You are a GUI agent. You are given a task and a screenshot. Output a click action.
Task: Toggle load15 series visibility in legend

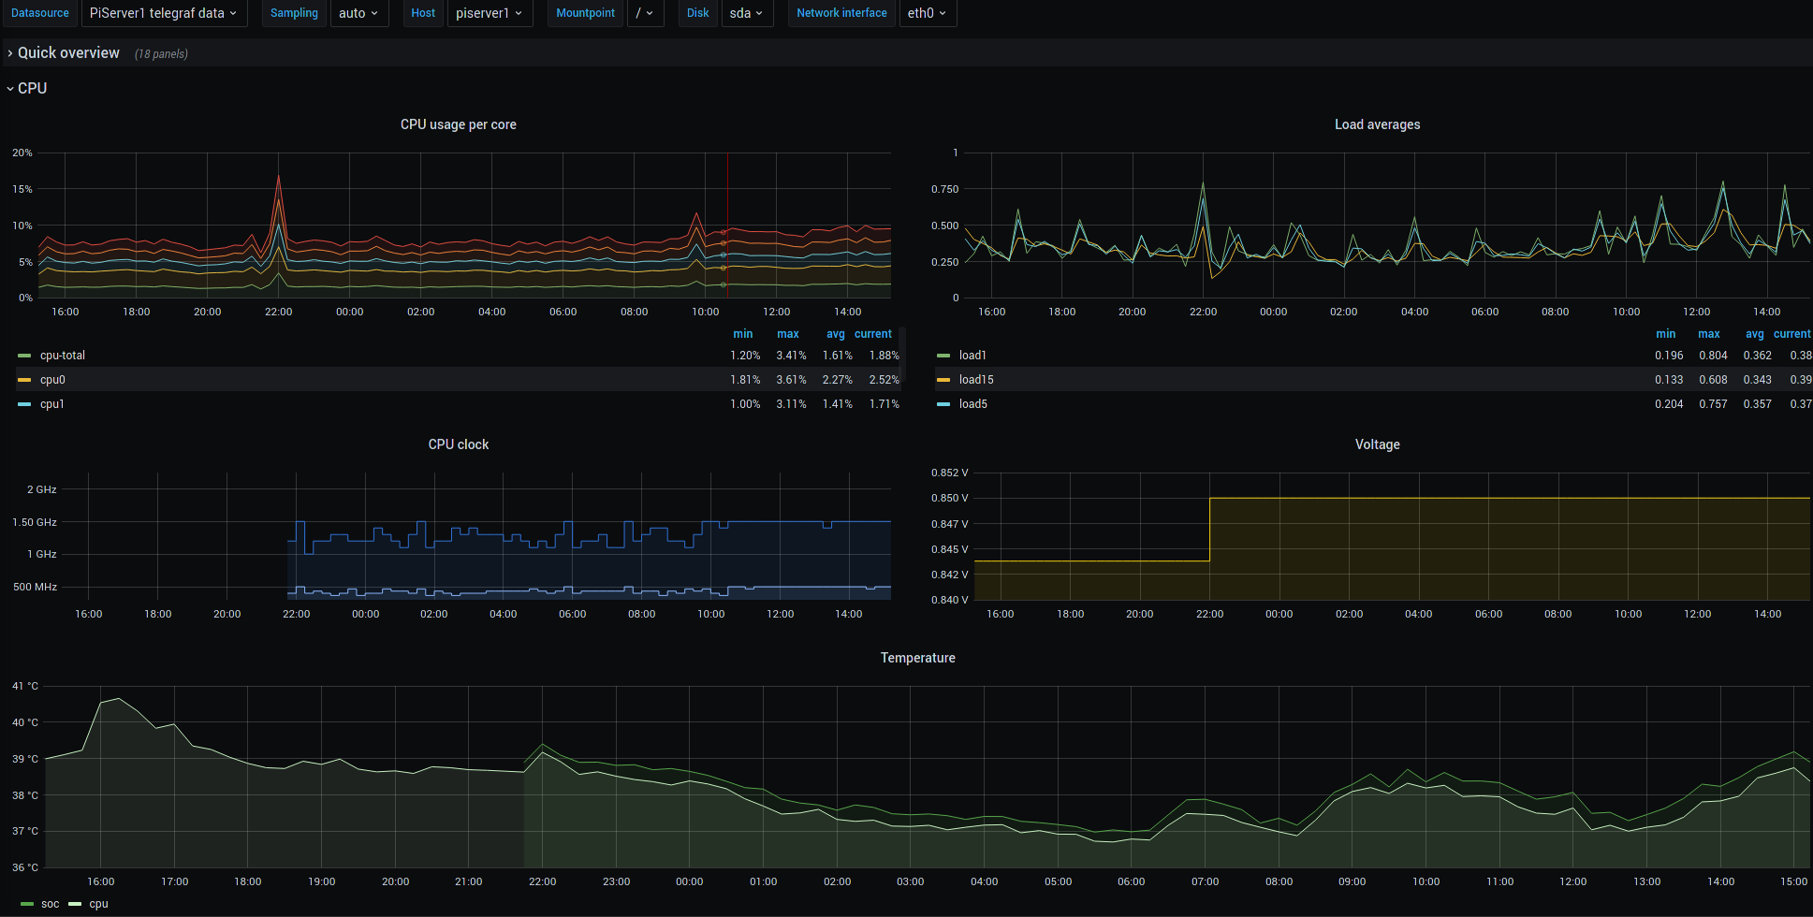coord(976,380)
